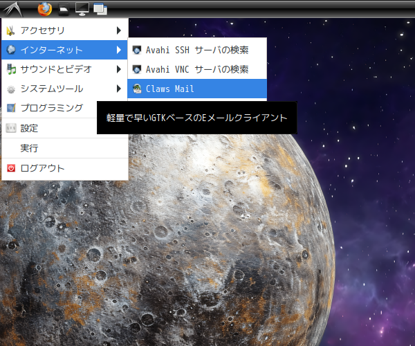Click the Claws Mail icon
This screenshot has height=346, width=415.
137,89
